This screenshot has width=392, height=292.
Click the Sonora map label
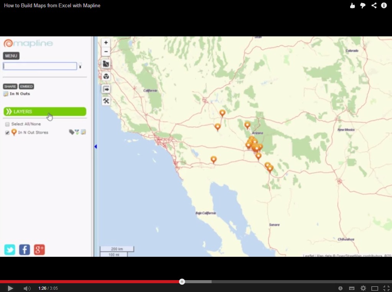[x=274, y=225]
